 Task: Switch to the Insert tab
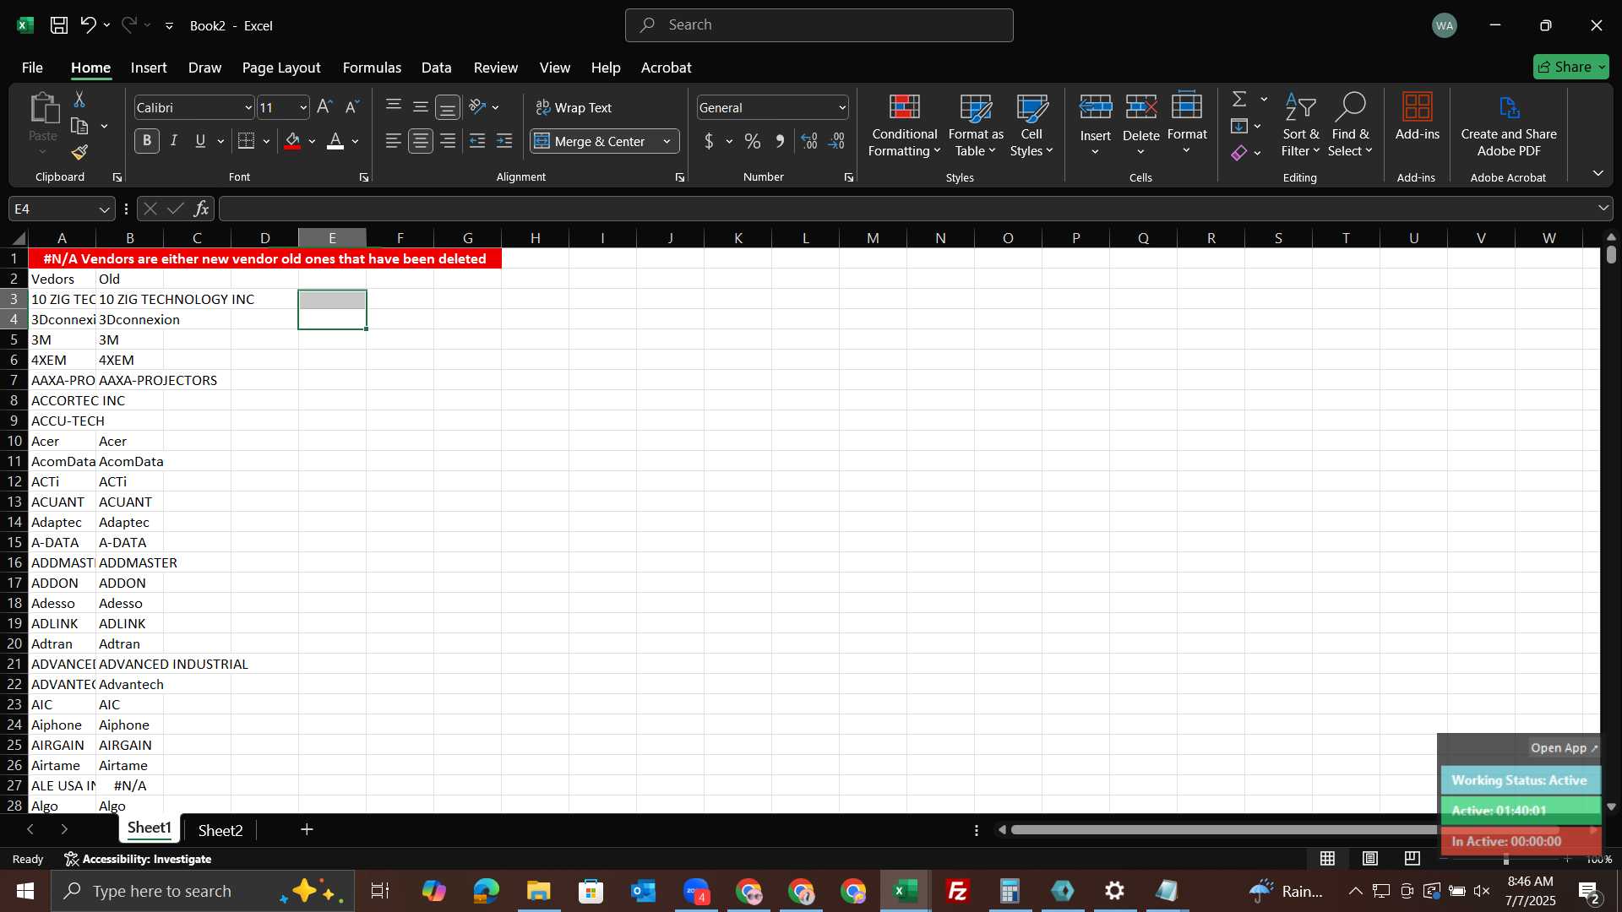coord(149,68)
